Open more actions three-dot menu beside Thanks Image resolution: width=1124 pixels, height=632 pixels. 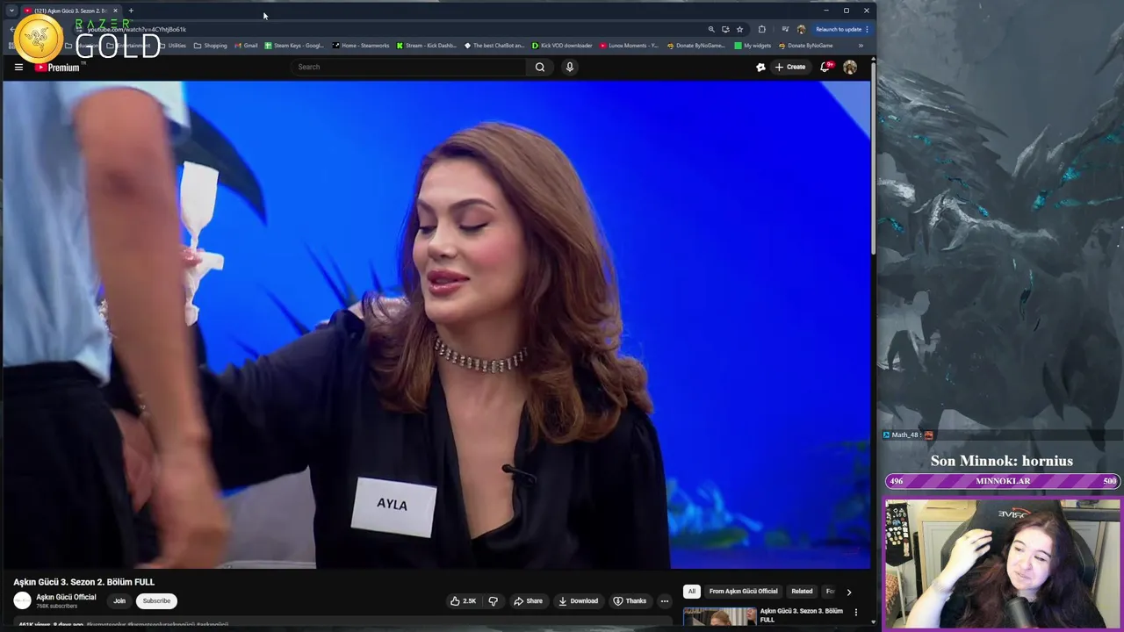(x=665, y=601)
